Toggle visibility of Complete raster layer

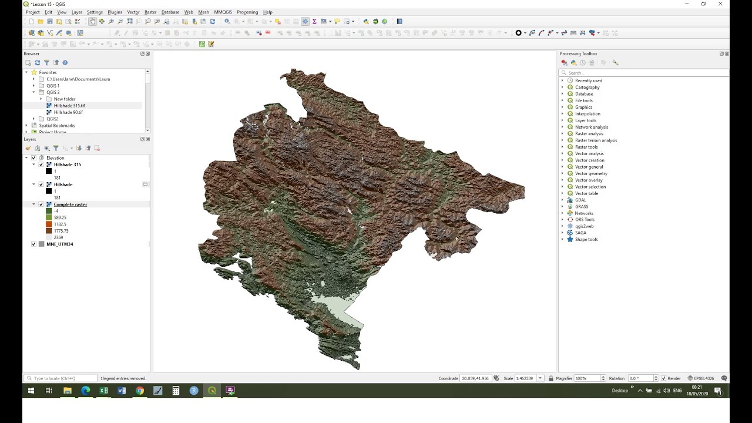pos(41,204)
